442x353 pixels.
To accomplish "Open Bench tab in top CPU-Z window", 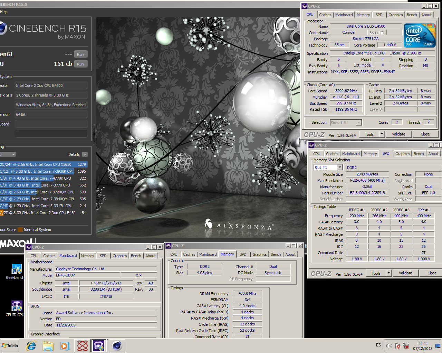I will pyautogui.click(x=412, y=15).
